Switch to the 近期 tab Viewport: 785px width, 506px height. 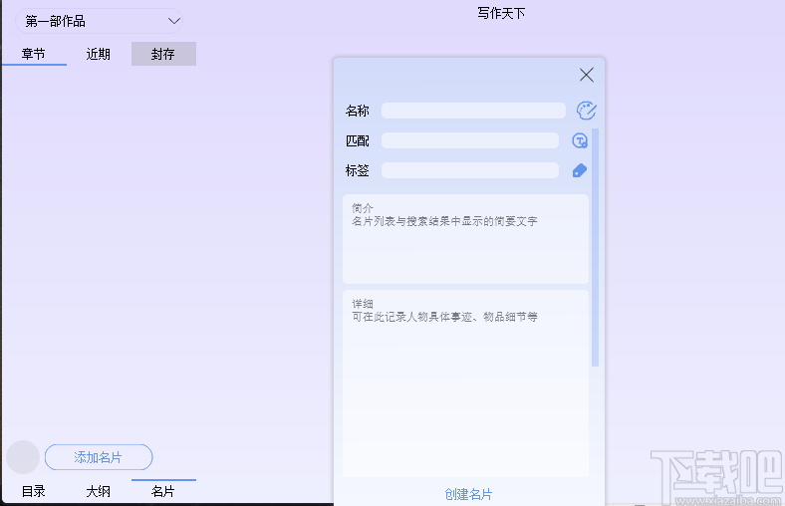[99, 54]
